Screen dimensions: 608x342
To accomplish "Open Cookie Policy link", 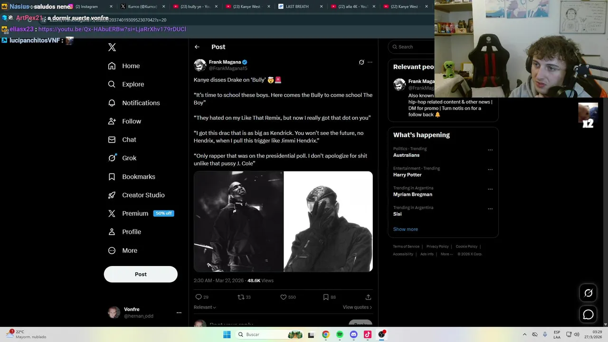I will pos(466,247).
